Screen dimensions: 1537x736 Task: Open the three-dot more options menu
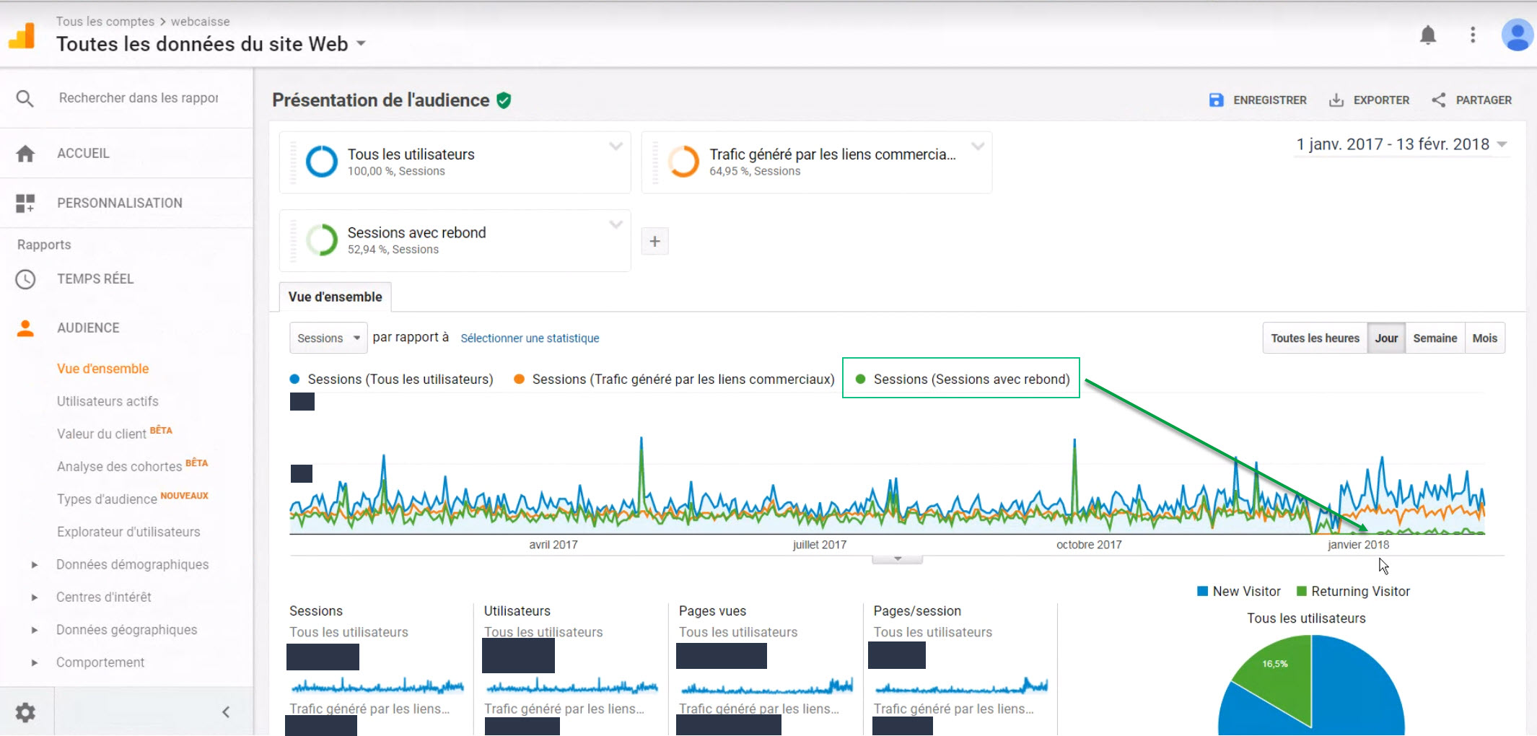click(x=1473, y=35)
